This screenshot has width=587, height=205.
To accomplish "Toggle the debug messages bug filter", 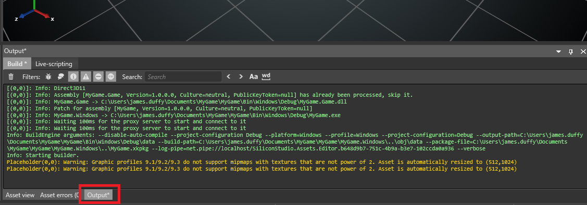I will (x=48, y=76).
